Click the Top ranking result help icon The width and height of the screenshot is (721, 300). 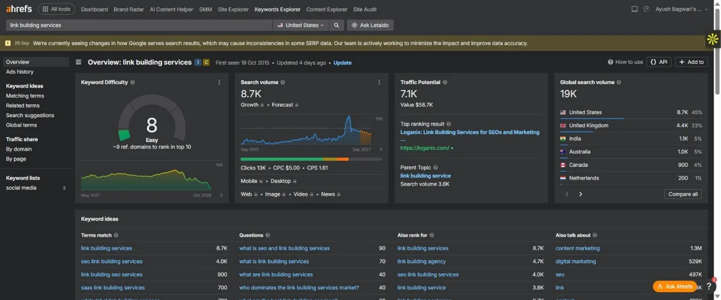coord(449,124)
